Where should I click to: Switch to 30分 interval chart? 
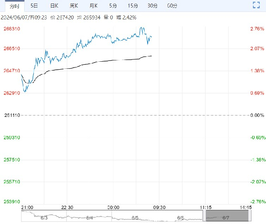click(x=152, y=6)
